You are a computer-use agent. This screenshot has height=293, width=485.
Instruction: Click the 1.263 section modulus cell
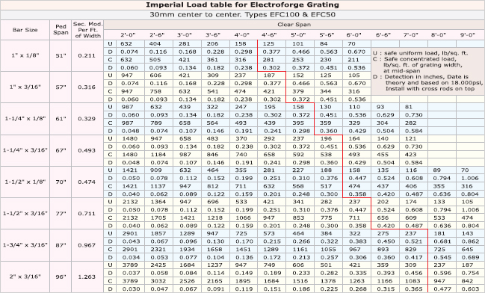(87, 277)
